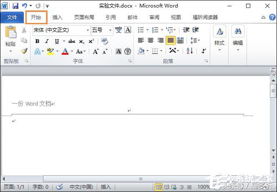Screen dimensions: 277x192
Task: Click the Copy icon in the clipboard group
Action: tap(24, 40)
